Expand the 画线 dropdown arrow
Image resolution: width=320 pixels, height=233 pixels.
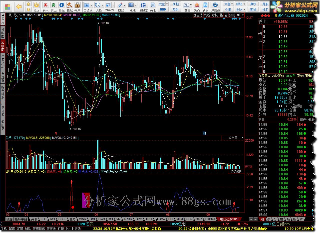(x=125, y=5)
